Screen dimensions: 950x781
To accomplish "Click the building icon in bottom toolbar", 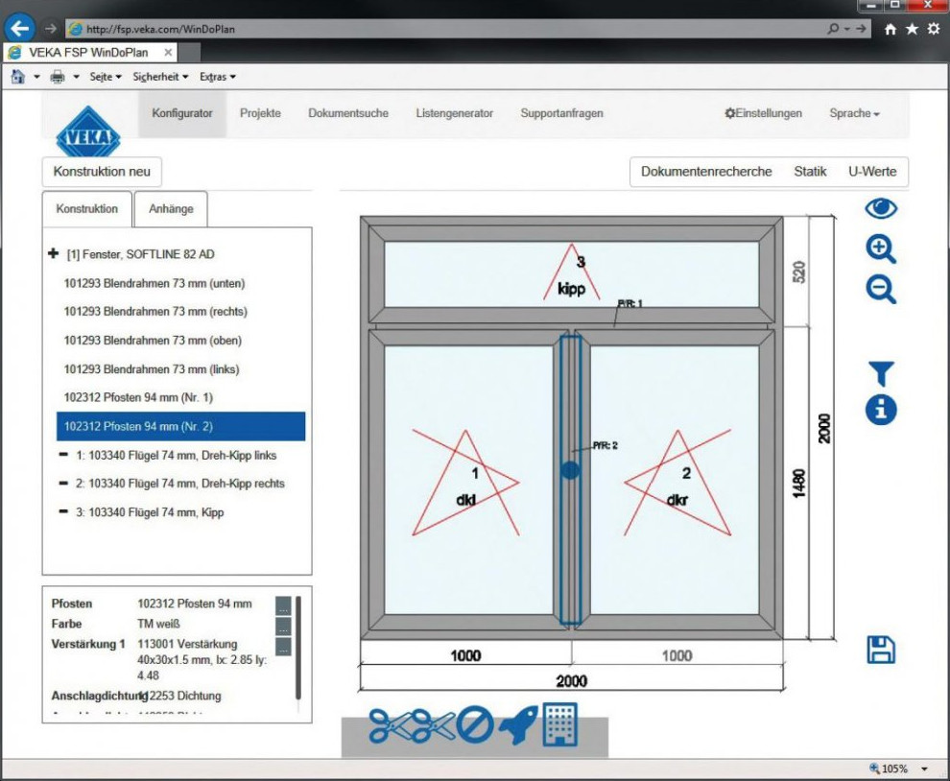I will coord(559,724).
